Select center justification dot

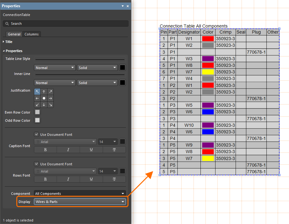(x=44, y=98)
